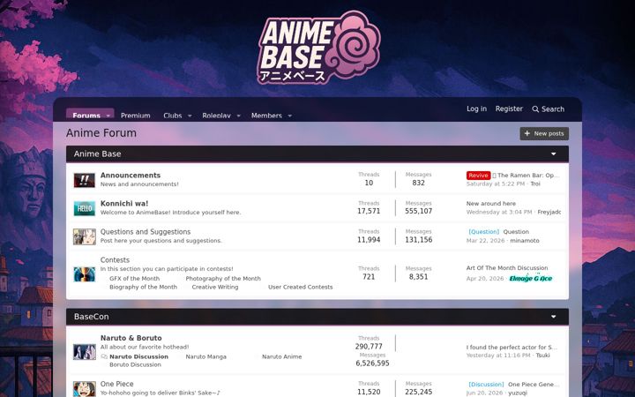Click Konnichi wa! thread count 17,571

tap(369, 211)
